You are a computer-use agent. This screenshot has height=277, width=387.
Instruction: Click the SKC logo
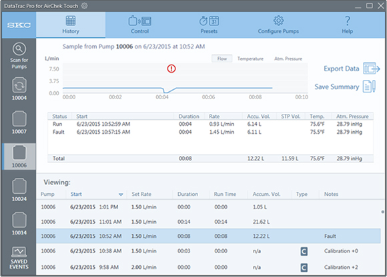pyautogui.click(x=19, y=25)
